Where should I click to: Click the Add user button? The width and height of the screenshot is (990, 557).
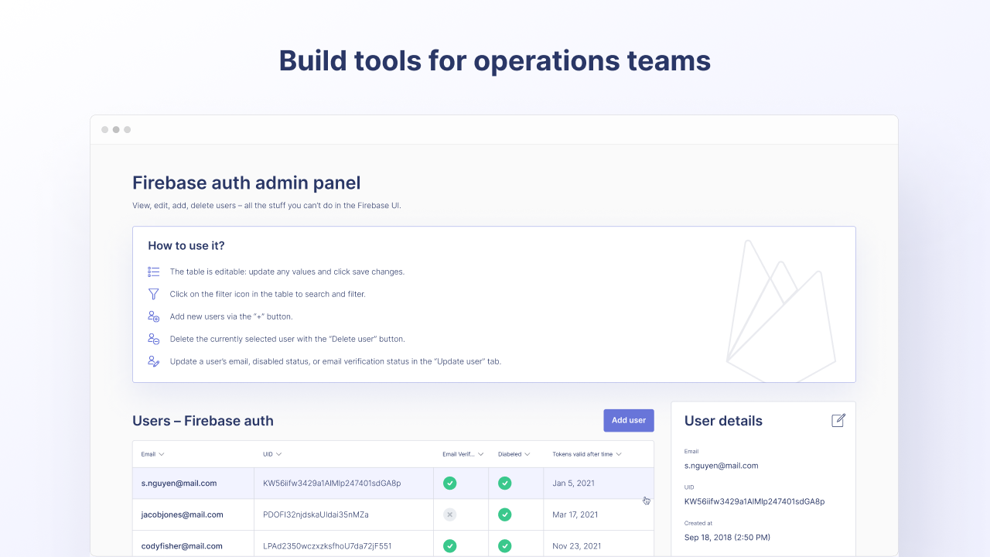click(629, 420)
